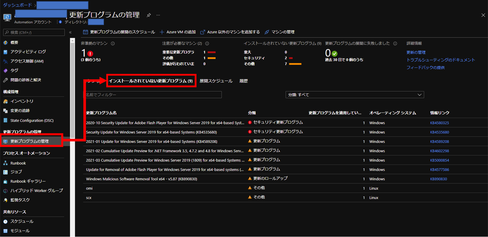Click the スケジュール clock icon
The width and height of the screenshot is (488, 237).
pyautogui.click(x=6, y=222)
